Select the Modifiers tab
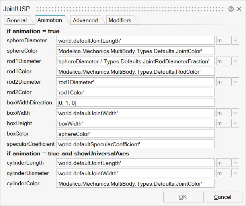This screenshot has width=246, height=206. click(120, 20)
